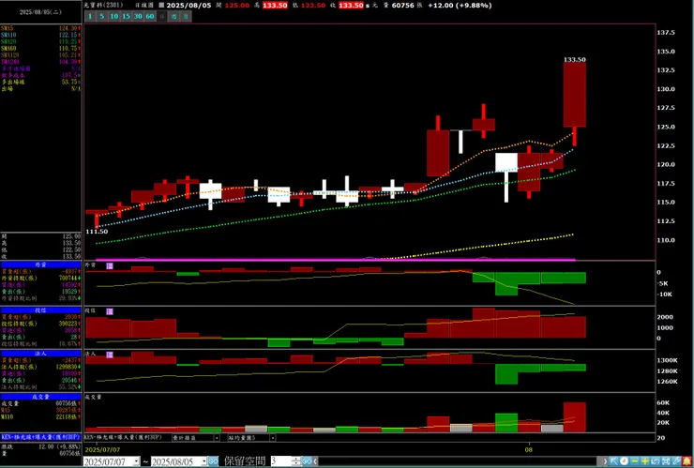The width and height of the screenshot is (694, 468).
Task: Click the green volume bar in 成交量 chart
Action: (x=506, y=422)
